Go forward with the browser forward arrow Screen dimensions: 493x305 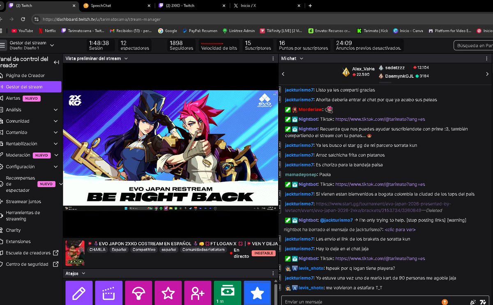12,19
